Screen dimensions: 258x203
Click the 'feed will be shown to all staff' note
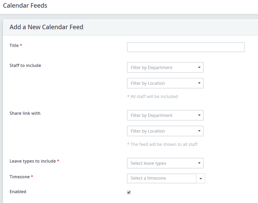click(162, 144)
